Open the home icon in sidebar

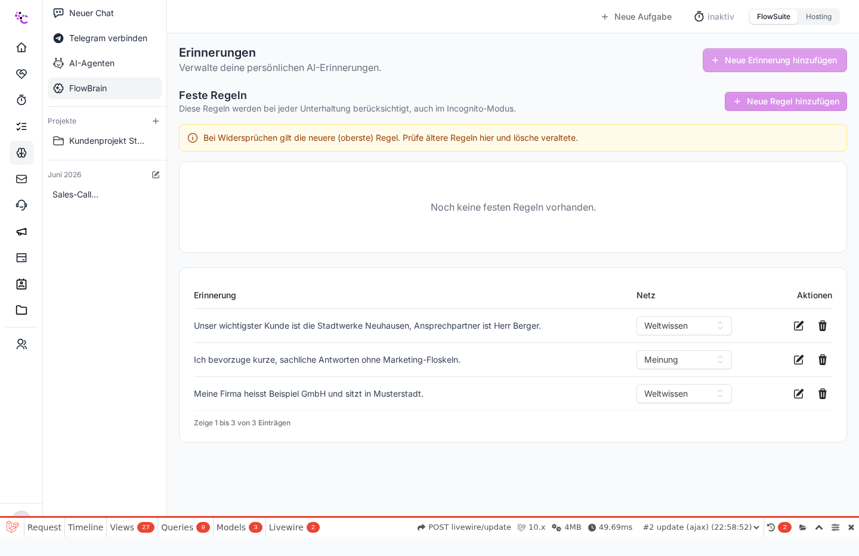click(x=21, y=48)
